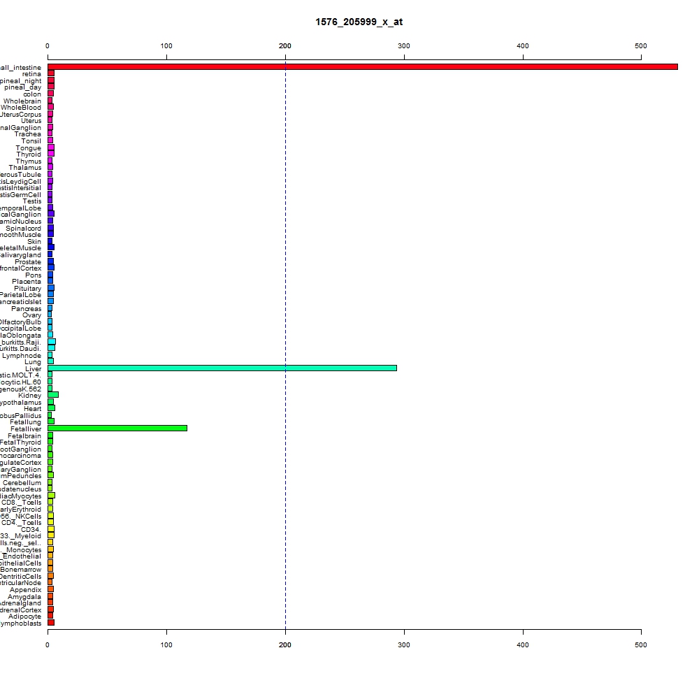This screenshot has height=699, width=699.
Task: Click the bottom axis 100 tick label
Action: [166, 645]
